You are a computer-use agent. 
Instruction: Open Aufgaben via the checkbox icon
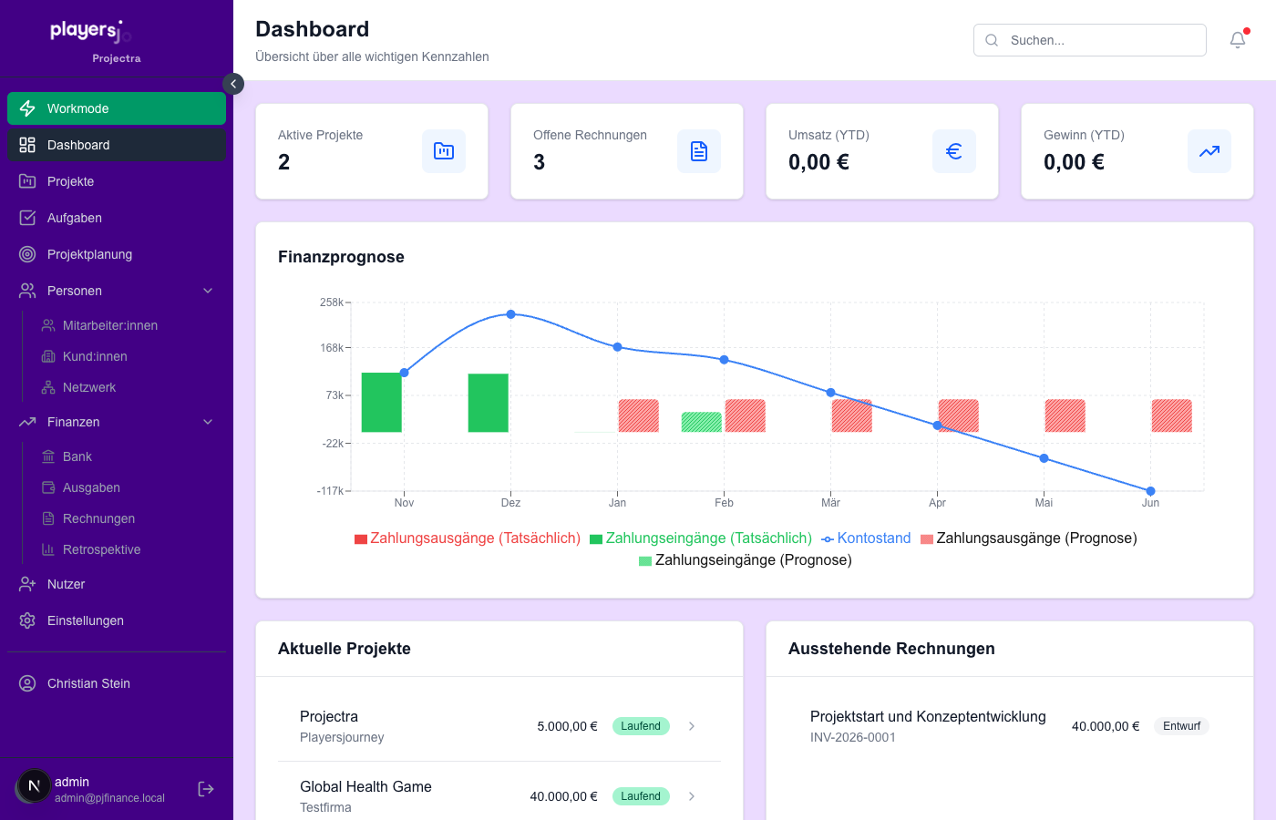point(26,218)
